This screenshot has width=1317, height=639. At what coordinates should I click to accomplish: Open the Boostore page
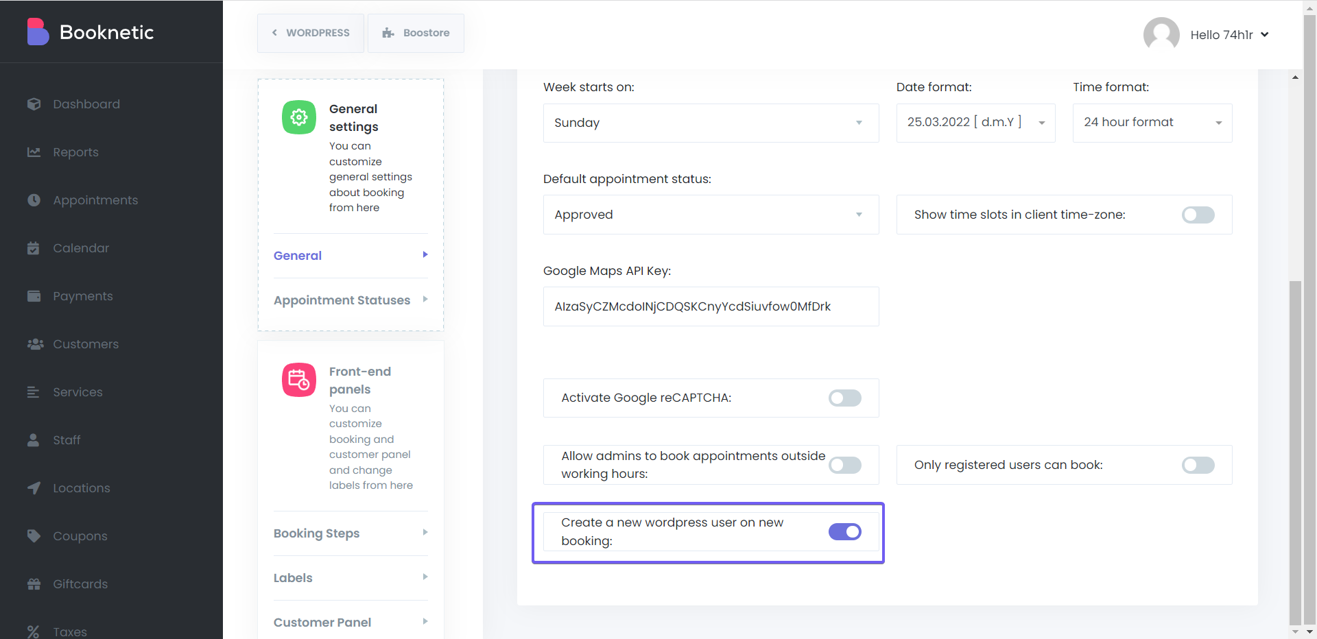pyautogui.click(x=416, y=32)
